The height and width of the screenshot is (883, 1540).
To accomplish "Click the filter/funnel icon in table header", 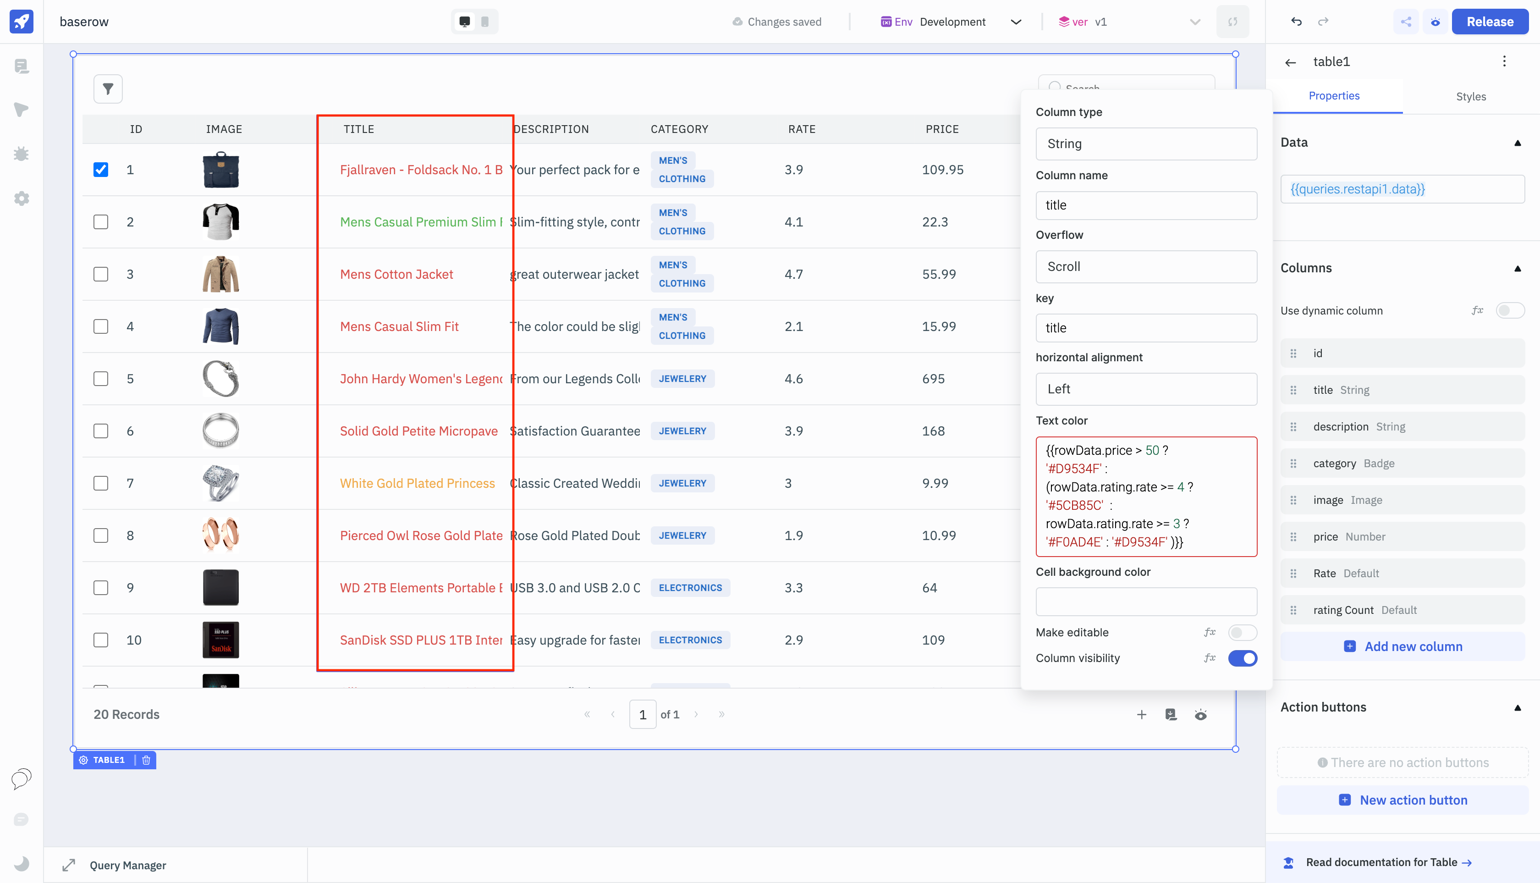I will [108, 89].
